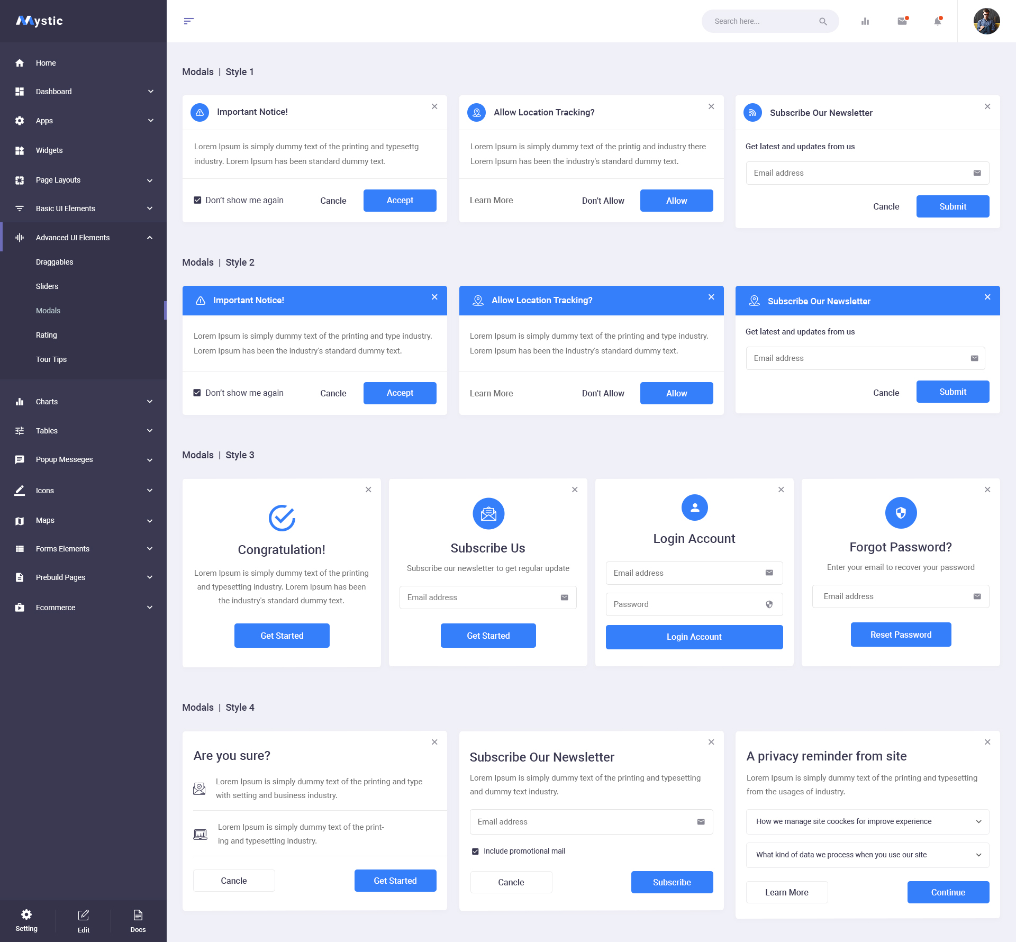Uncheck Don't show me again in Style 1
This screenshot has height=942, width=1016.
197,200
